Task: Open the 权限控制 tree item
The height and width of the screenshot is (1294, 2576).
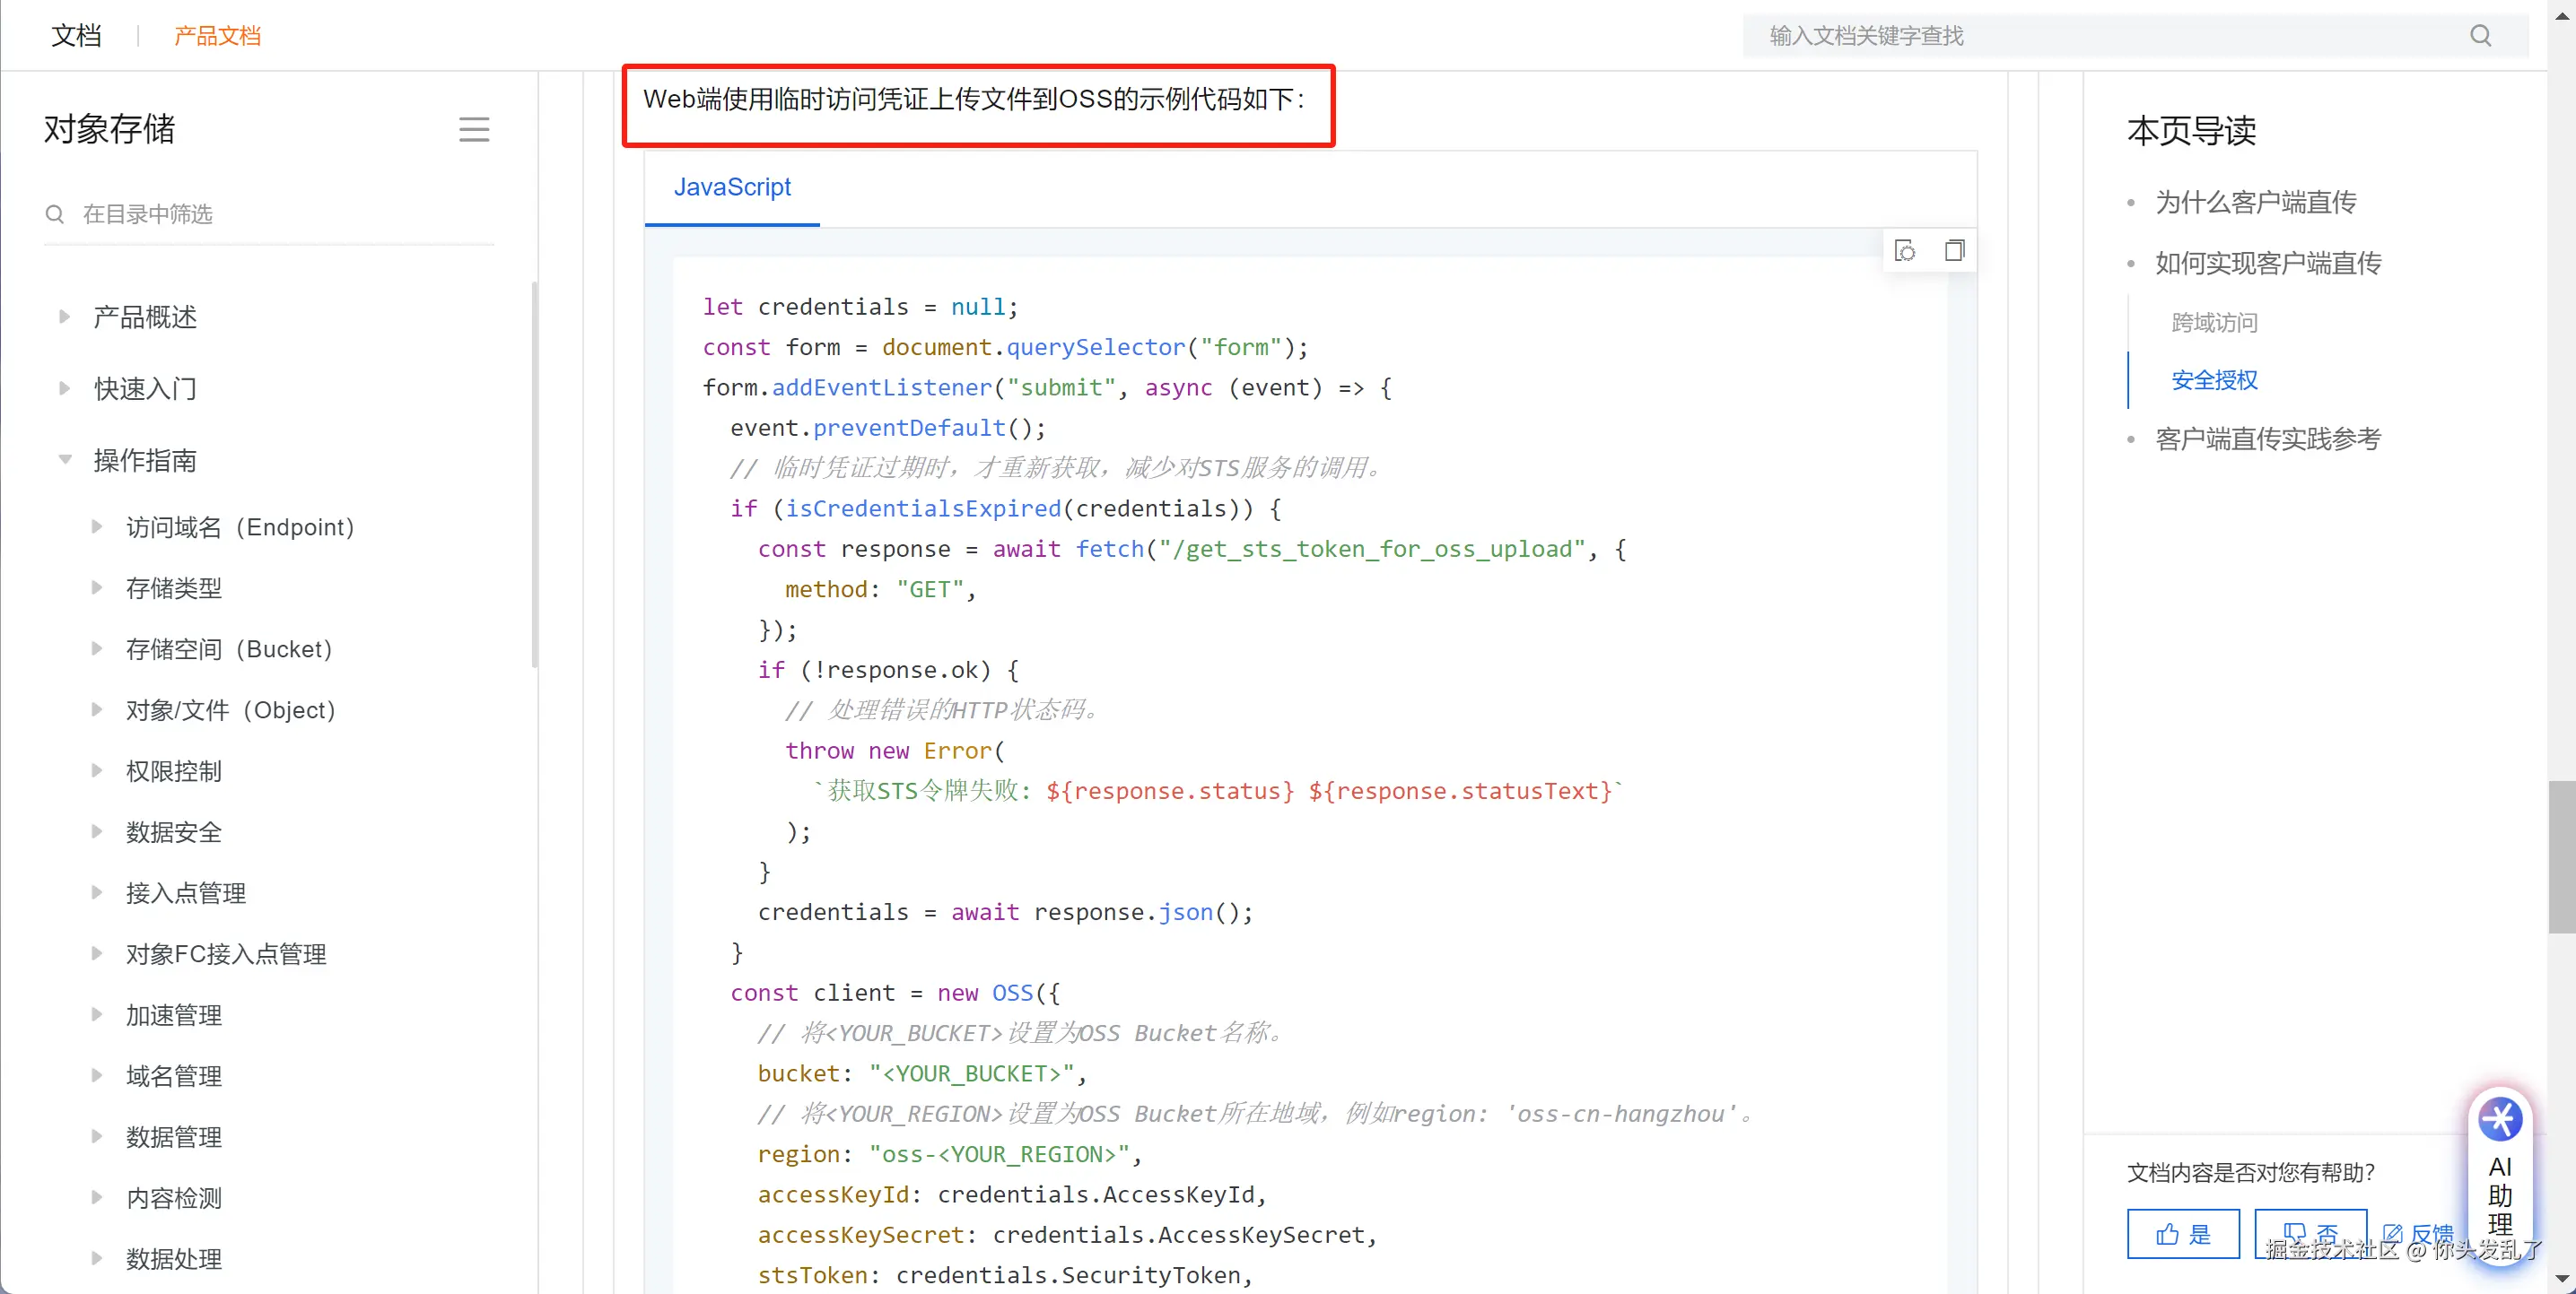Action: click(x=173, y=770)
